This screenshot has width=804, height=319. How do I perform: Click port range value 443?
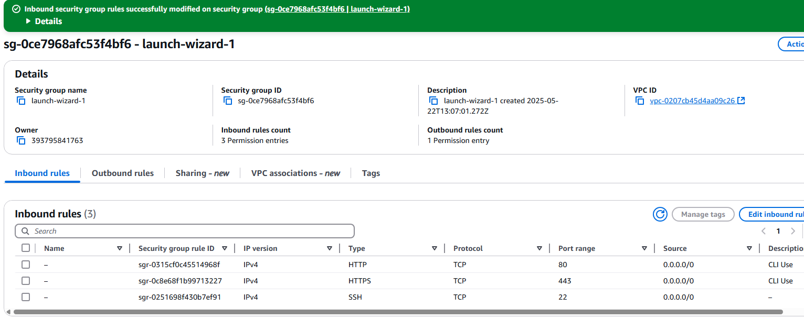tap(565, 281)
